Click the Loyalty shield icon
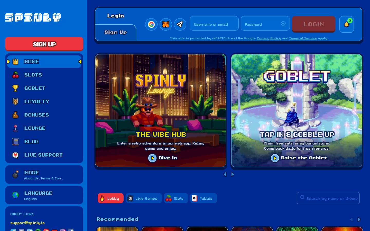370x231 pixels. 15,101
